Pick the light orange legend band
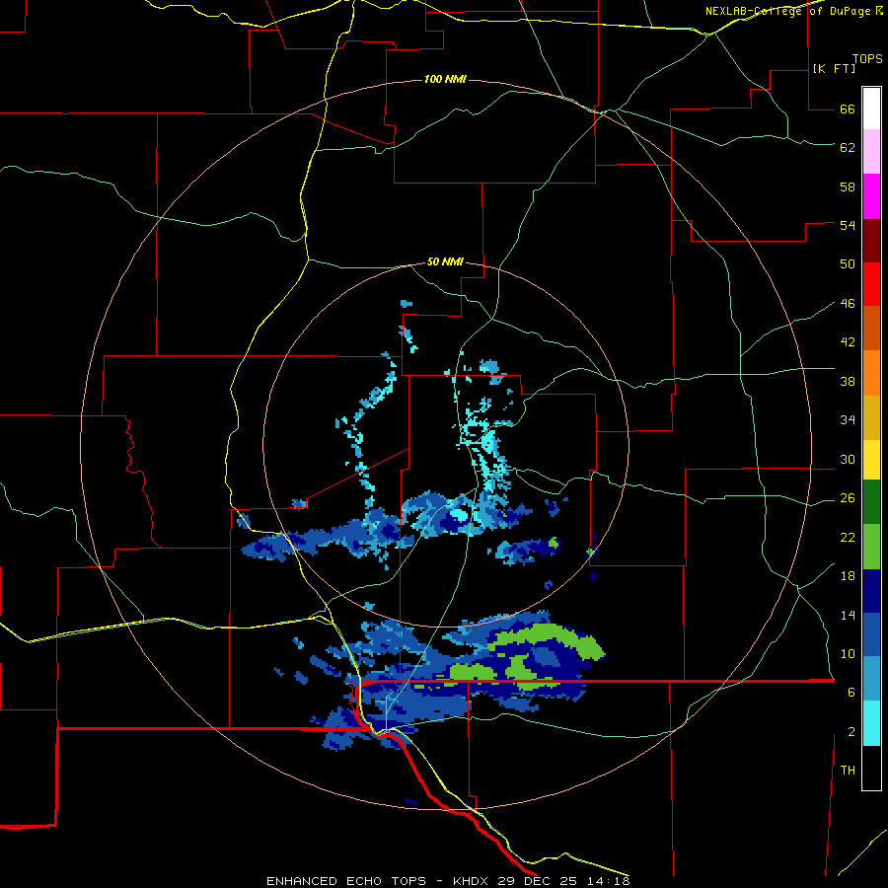 coord(871,373)
